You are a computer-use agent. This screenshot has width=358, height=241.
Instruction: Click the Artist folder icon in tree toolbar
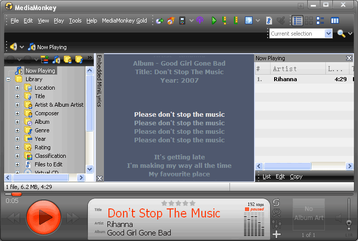[x=68, y=60]
